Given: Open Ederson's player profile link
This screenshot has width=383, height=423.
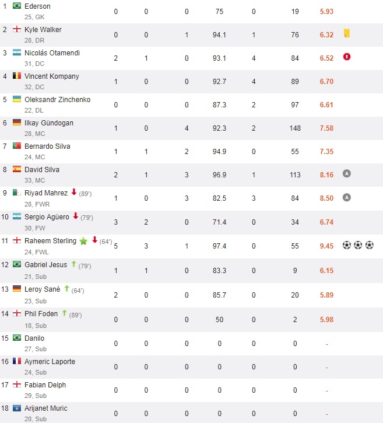Looking at the screenshot, I should tap(37, 6).
